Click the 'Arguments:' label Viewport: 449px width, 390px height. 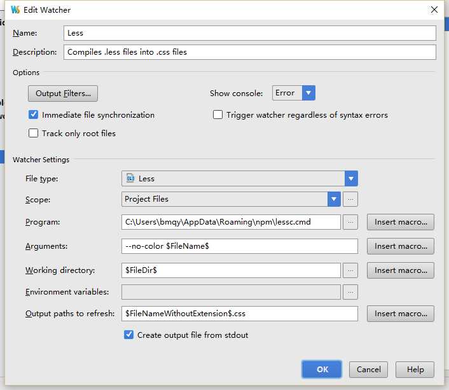(46, 246)
